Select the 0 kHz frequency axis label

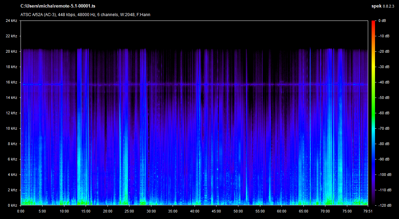pyautogui.click(x=12, y=205)
